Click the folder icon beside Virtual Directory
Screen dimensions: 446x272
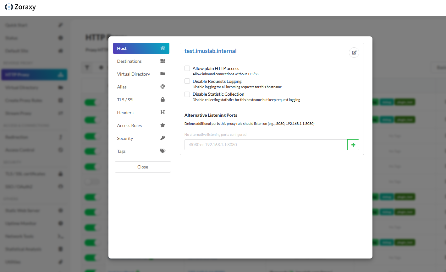click(162, 74)
